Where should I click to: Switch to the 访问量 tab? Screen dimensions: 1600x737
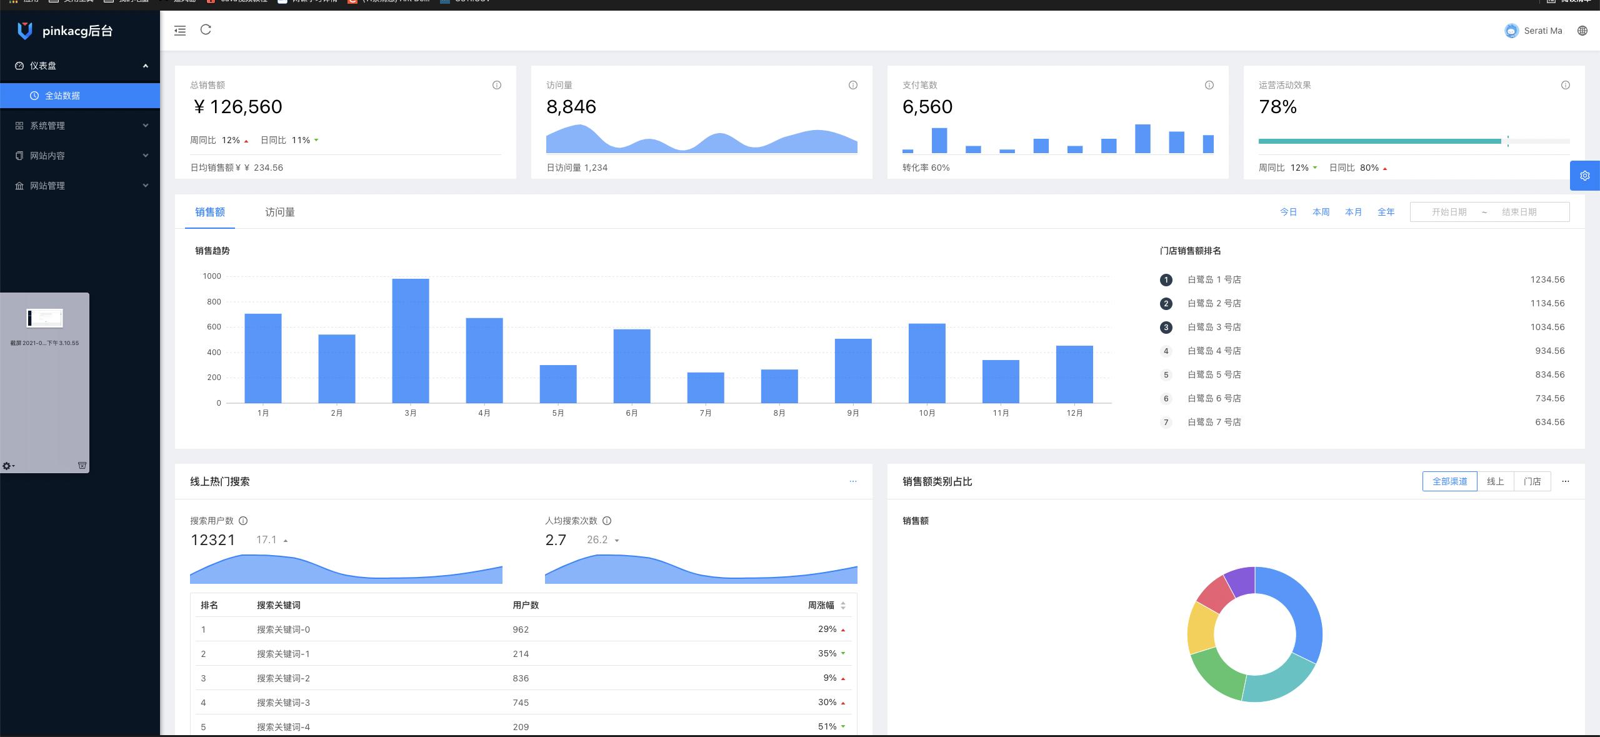click(279, 213)
